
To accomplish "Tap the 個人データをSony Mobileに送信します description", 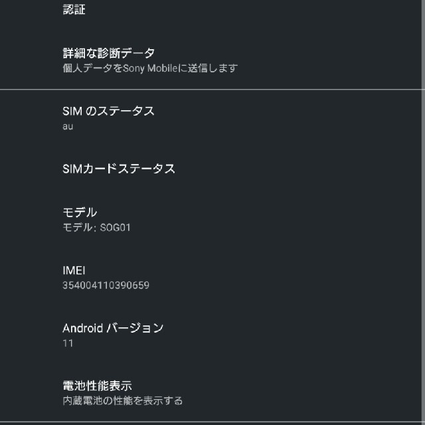I will (x=150, y=68).
